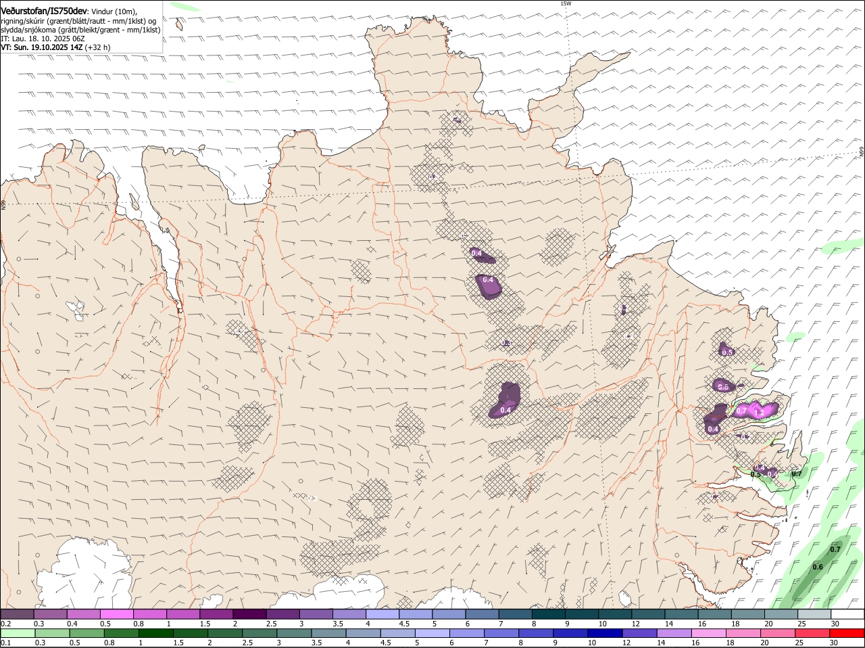The image size is (865, 648).
Task: Click the N99 label on the right edge
Action: pyautogui.click(x=862, y=152)
